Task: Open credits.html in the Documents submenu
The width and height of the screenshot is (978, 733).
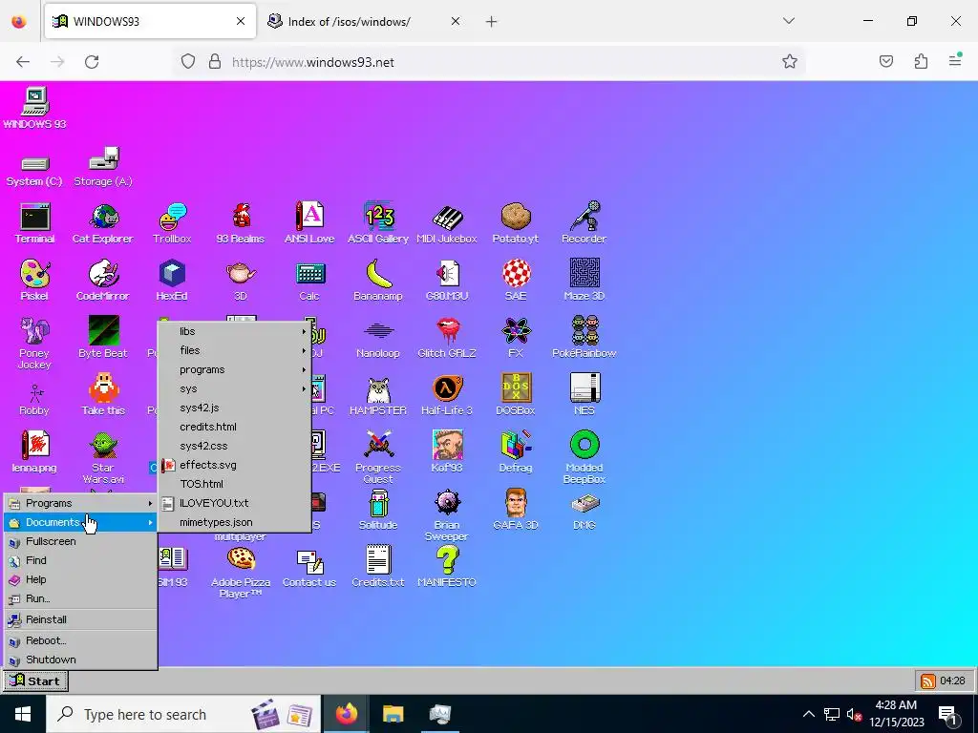Action: [x=235, y=427]
